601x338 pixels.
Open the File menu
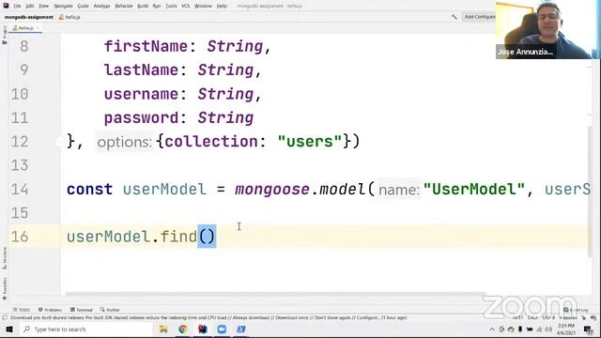tap(17, 6)
